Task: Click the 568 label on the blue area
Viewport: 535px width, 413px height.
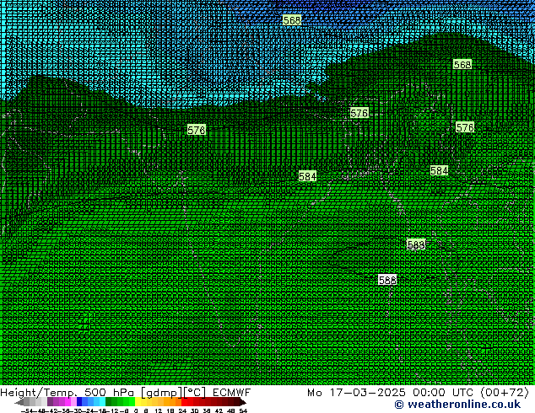Action: (292, 20)
